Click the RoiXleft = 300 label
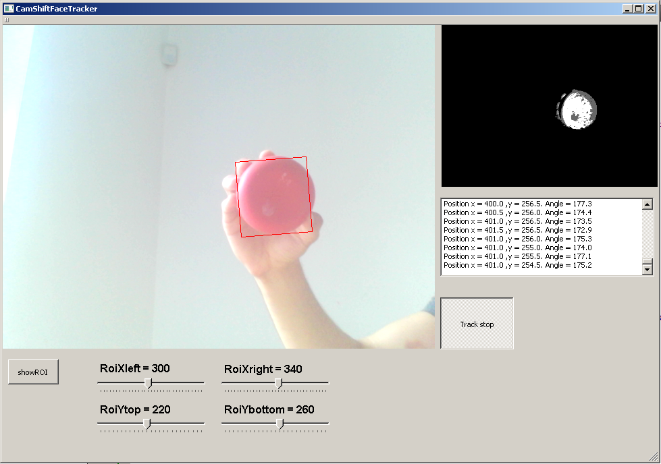661x464 pixels. pyautogui.click(x=135, y=368)
